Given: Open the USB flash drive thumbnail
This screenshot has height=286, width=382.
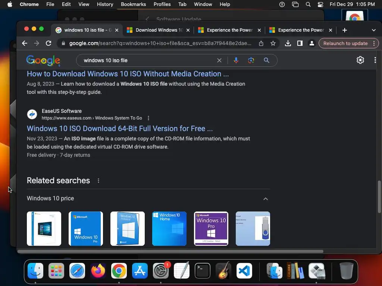Looking at the screenshot, I should click(253, 229).
